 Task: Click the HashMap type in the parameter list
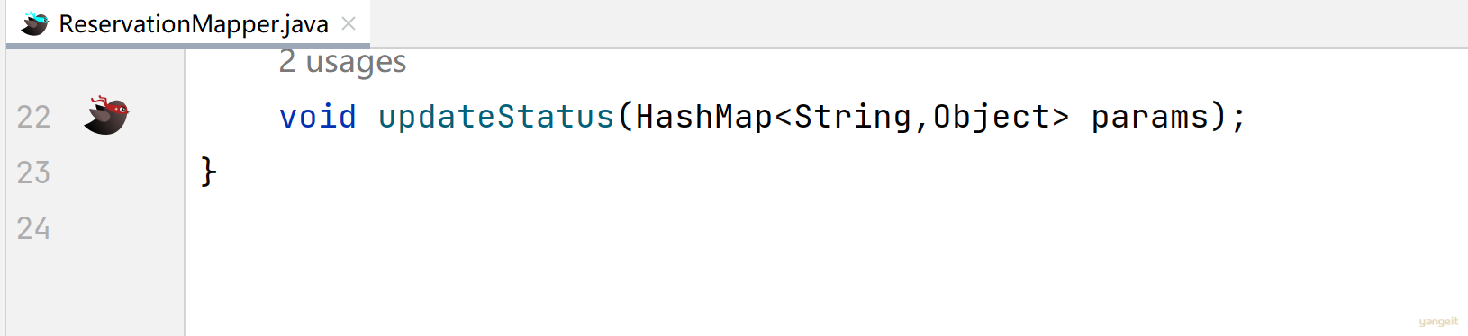[x=704, y=117]
